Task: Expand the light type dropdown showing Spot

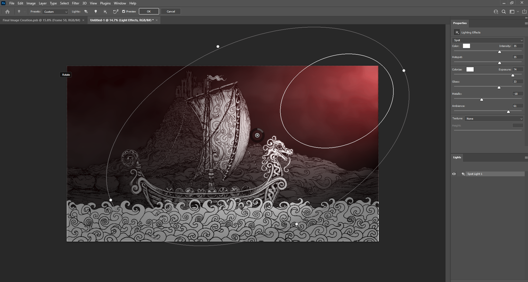Action: 488,40
